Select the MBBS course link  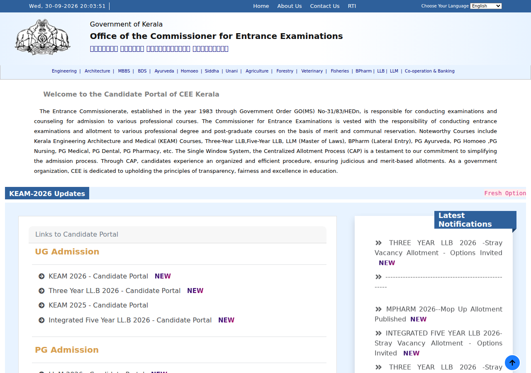[124, 71]
